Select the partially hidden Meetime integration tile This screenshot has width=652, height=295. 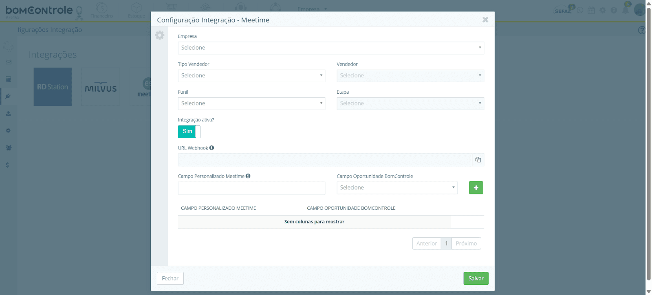tap(141, 87)
